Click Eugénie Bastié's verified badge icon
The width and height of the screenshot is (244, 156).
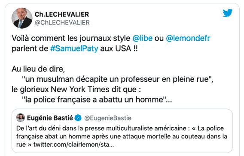[78, 118]
